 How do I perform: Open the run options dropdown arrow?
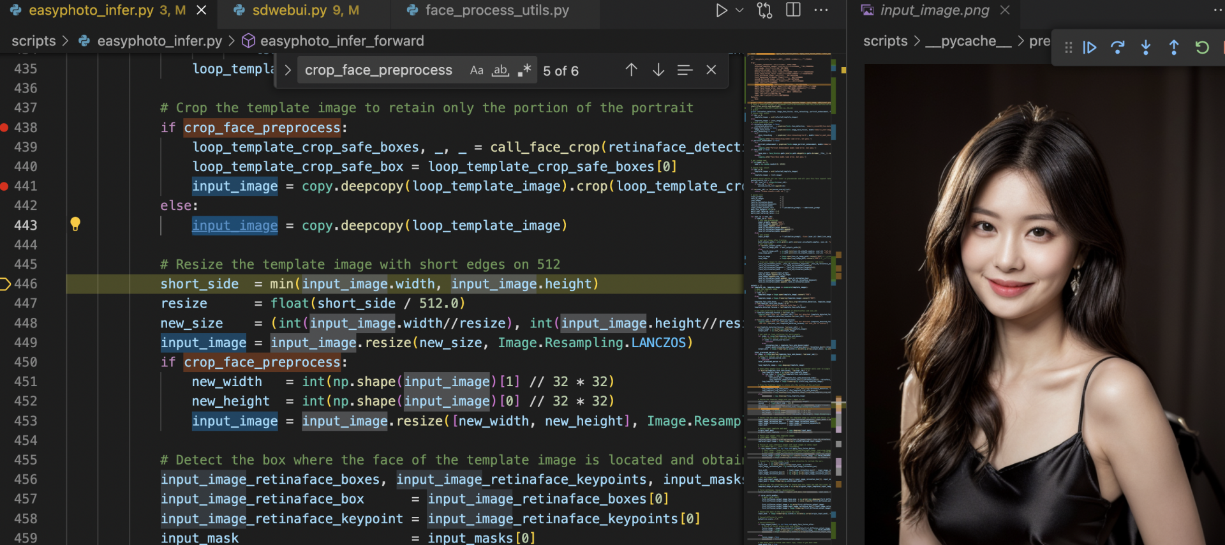740,11
